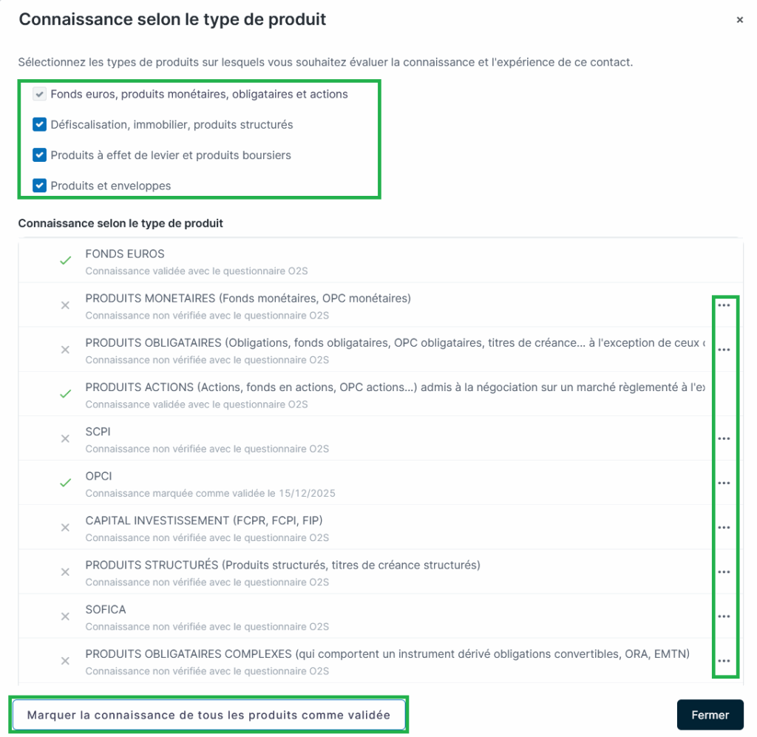This screenshot has height=737, width=757.
Task: Click the Fonds euros, produits monétaires checkbox
Action: pyautogui.click(x=40, y=95)
